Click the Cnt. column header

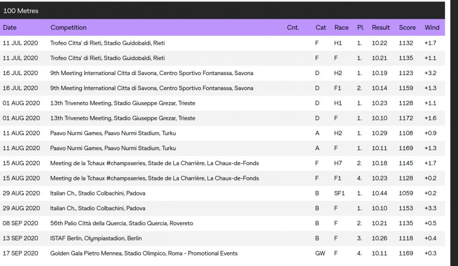pyautogui.click(x=293, y=27)
